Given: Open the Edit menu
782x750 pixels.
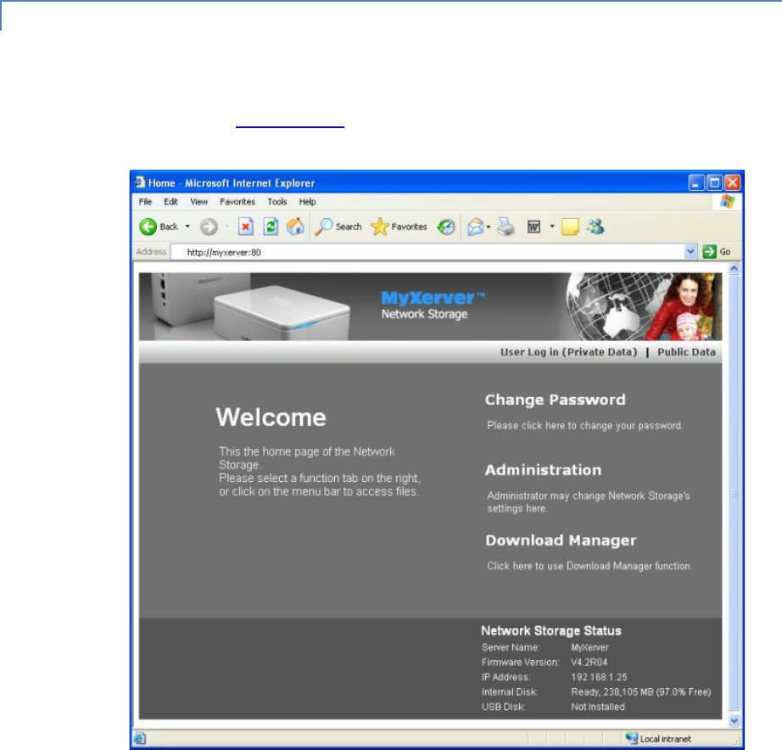Looking at the screenshot, I should point(170,202).
